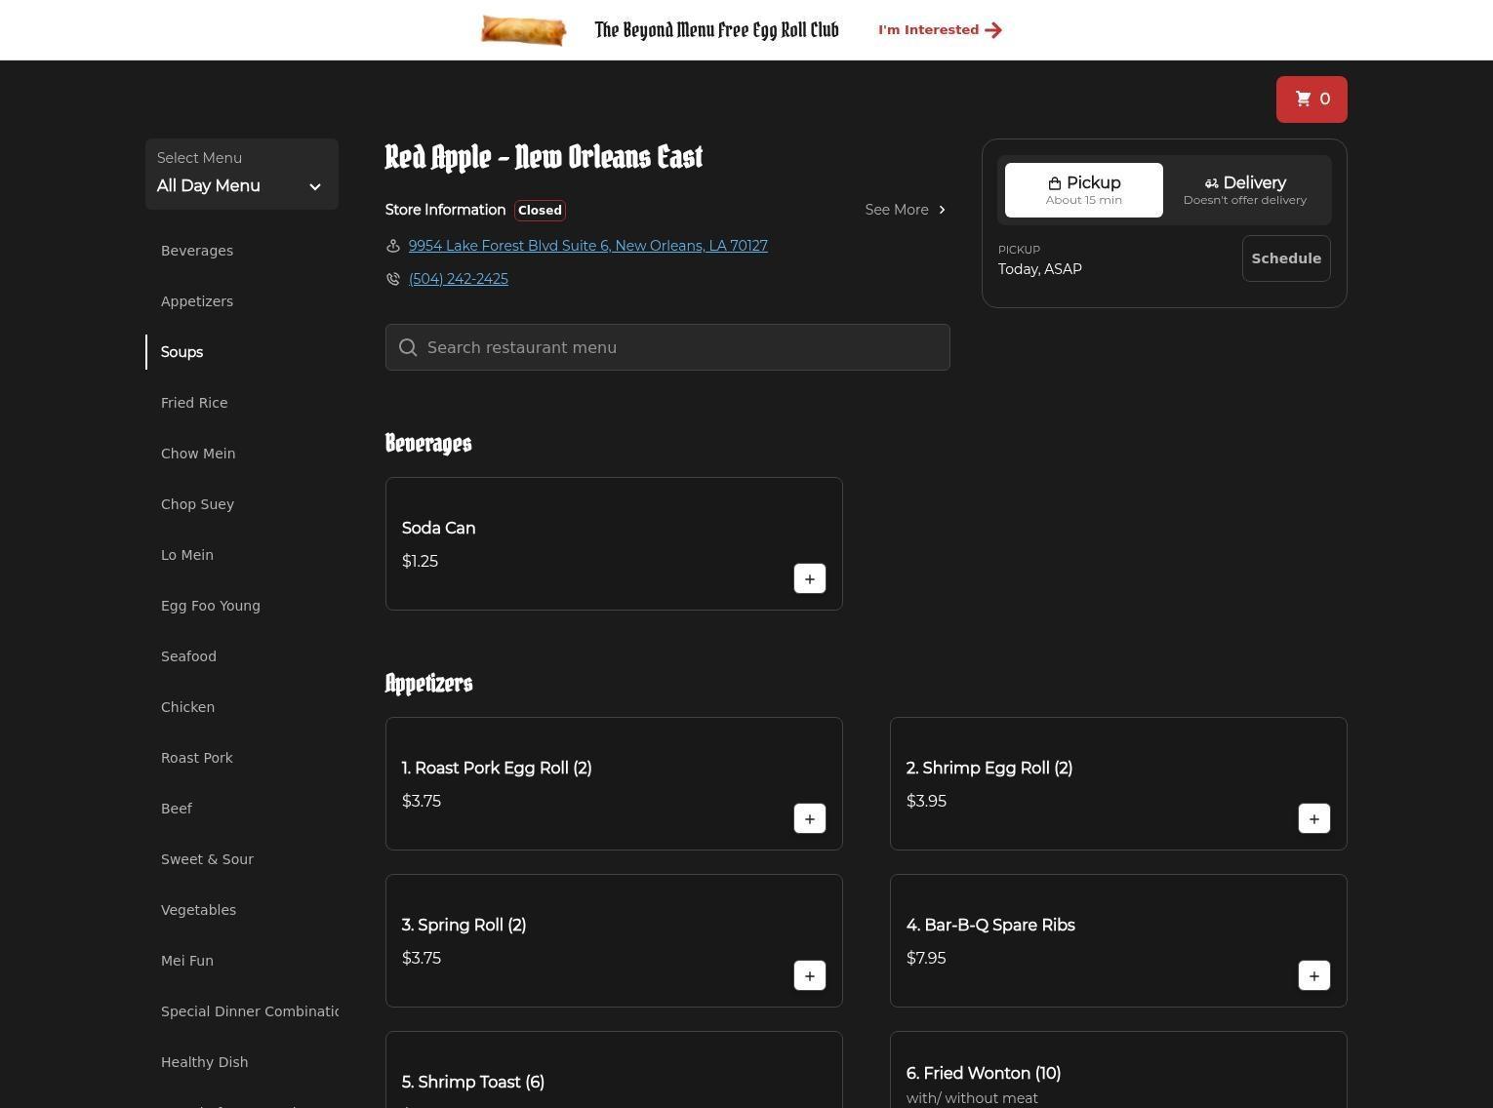Jump to Fried Rice category
Image resolution: width=1493 pixels, height=1108 pixels.
(194, 403)
